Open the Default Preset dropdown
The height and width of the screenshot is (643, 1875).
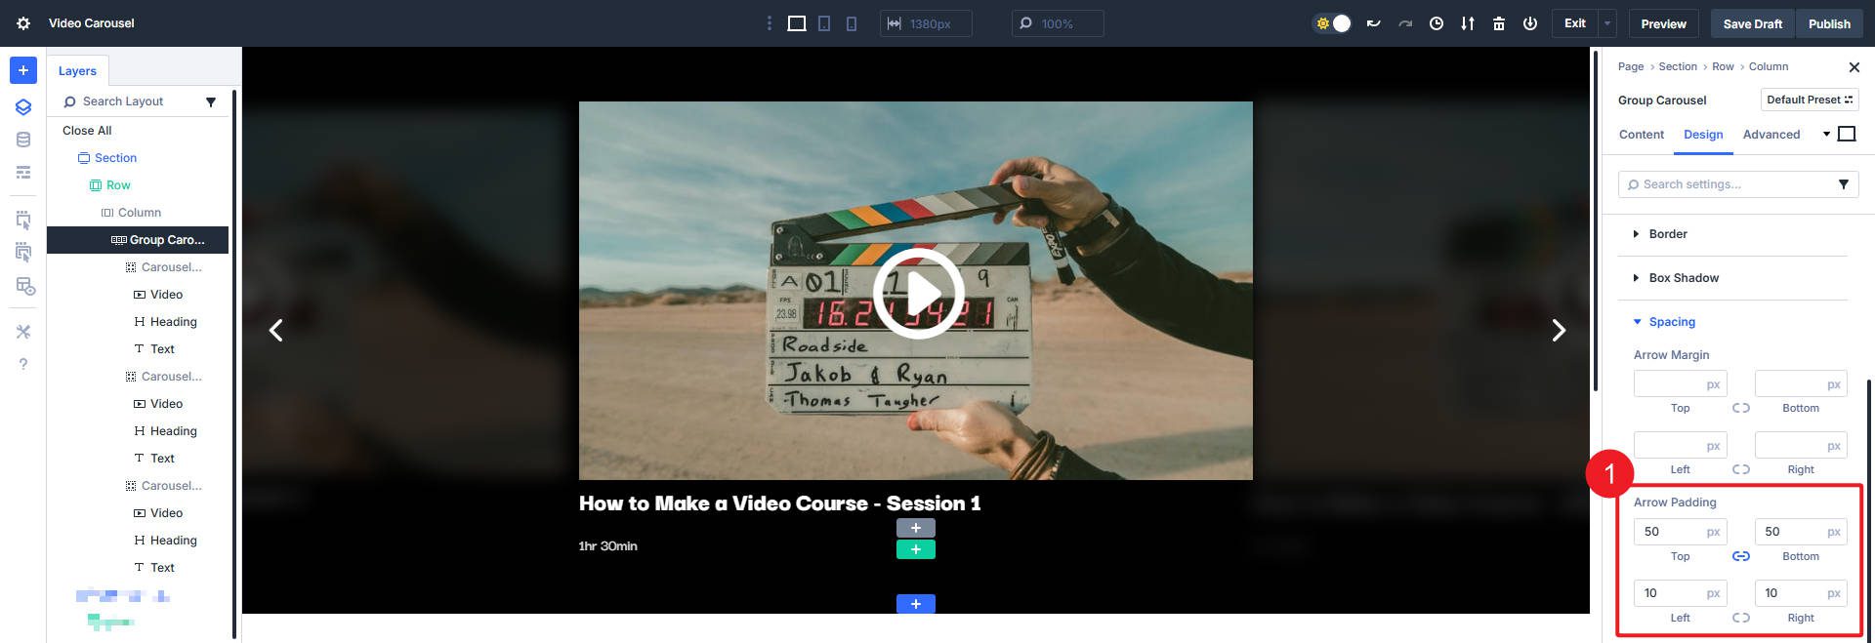pyautogui.click(x=1809, y=100)
